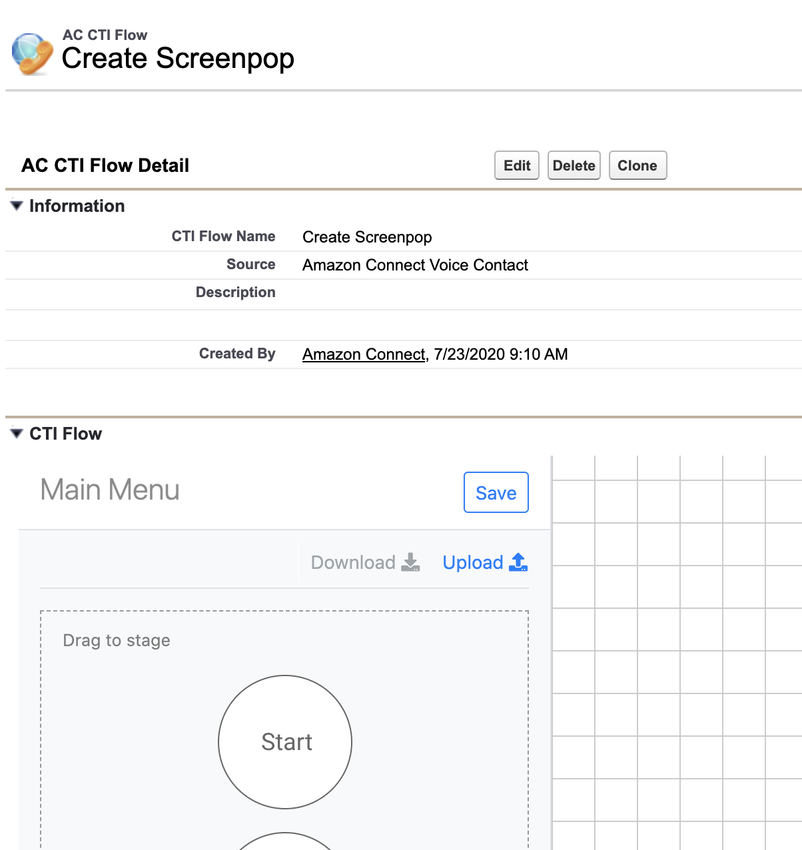This screenshot has height=850, width=802.
Task: Collapse the CTI Flow section triangle
Action: click(17, 434)
